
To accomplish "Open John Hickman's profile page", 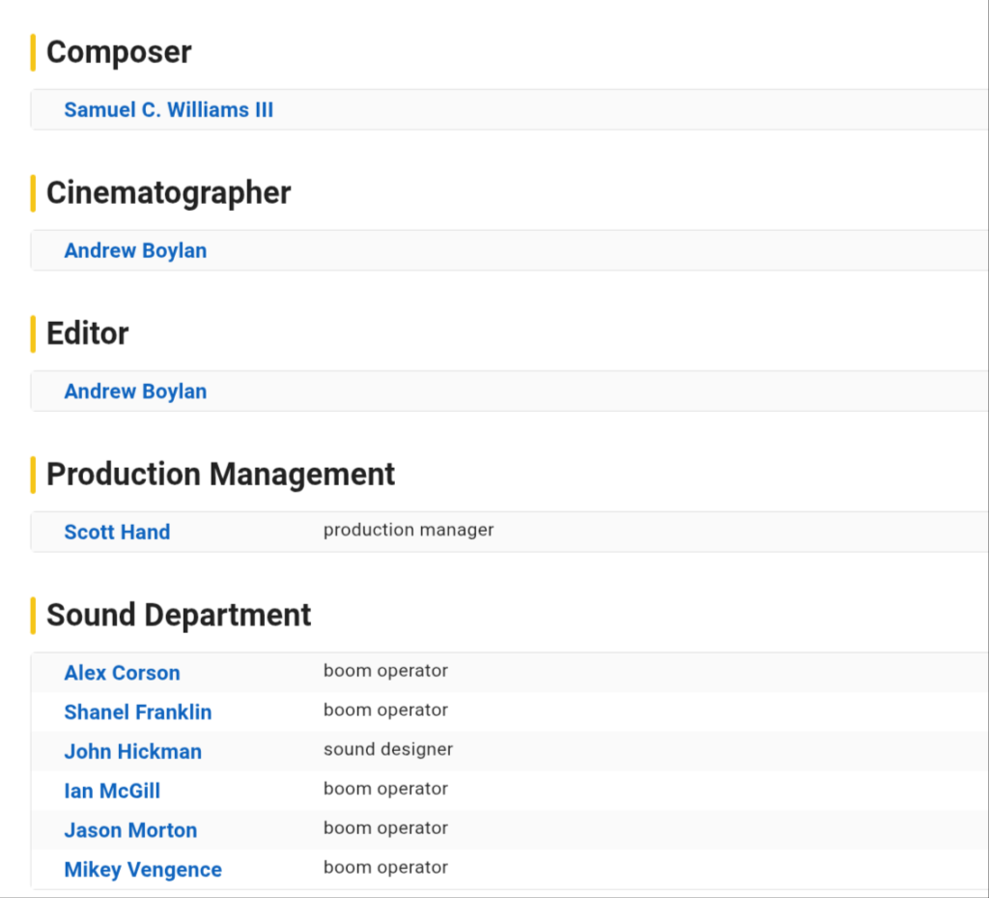I will click(132, 752).
